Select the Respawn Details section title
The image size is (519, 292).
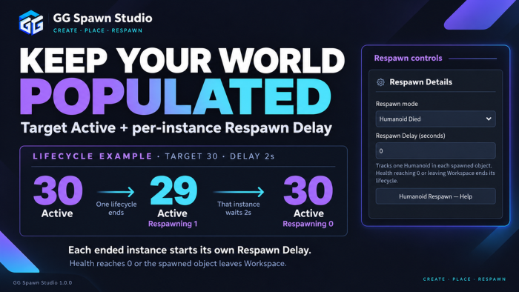pos(420,82)
